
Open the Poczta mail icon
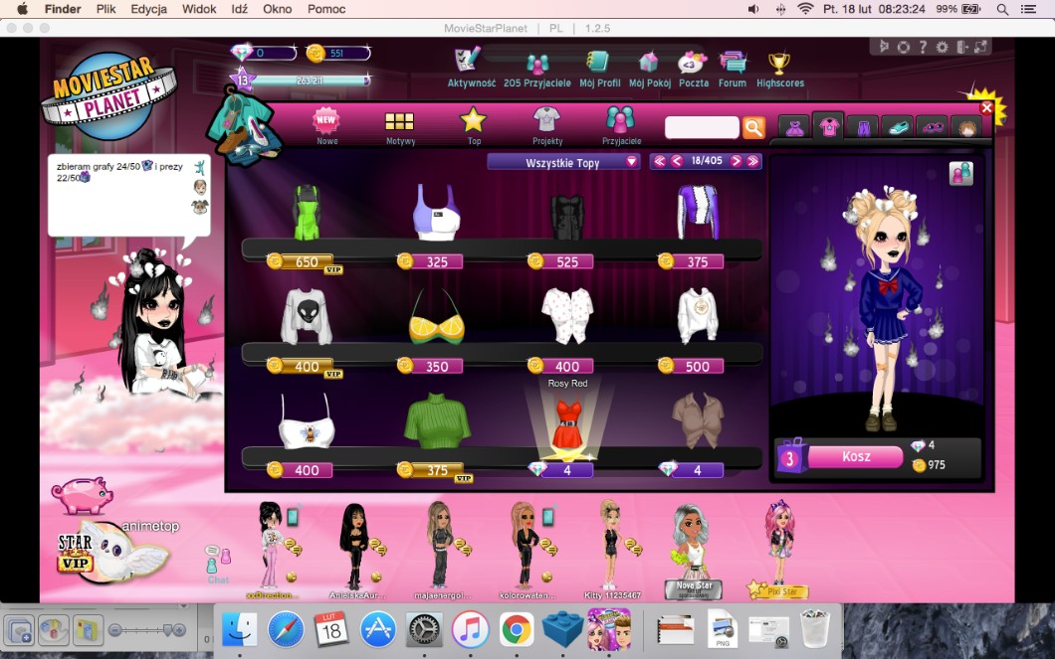pos(693,66)
